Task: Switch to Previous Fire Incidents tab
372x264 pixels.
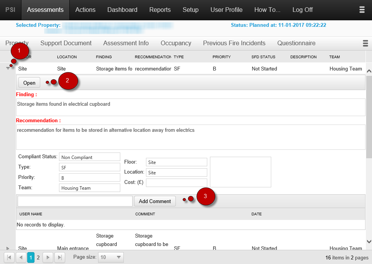Action: 234,43
